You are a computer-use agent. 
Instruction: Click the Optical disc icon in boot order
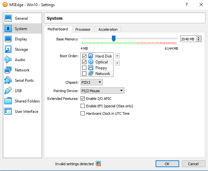[x=91, y=62]
